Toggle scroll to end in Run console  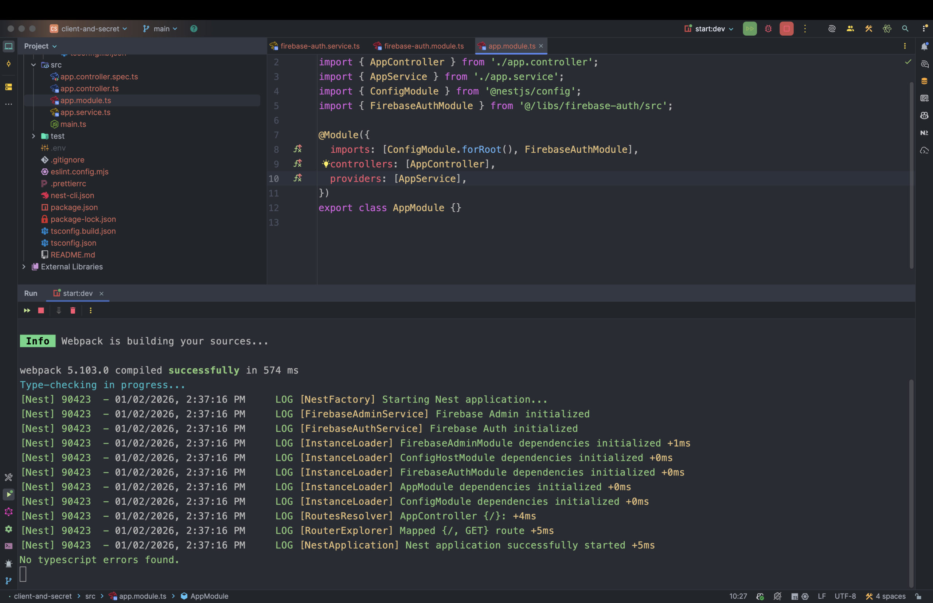tap(59, 310)
